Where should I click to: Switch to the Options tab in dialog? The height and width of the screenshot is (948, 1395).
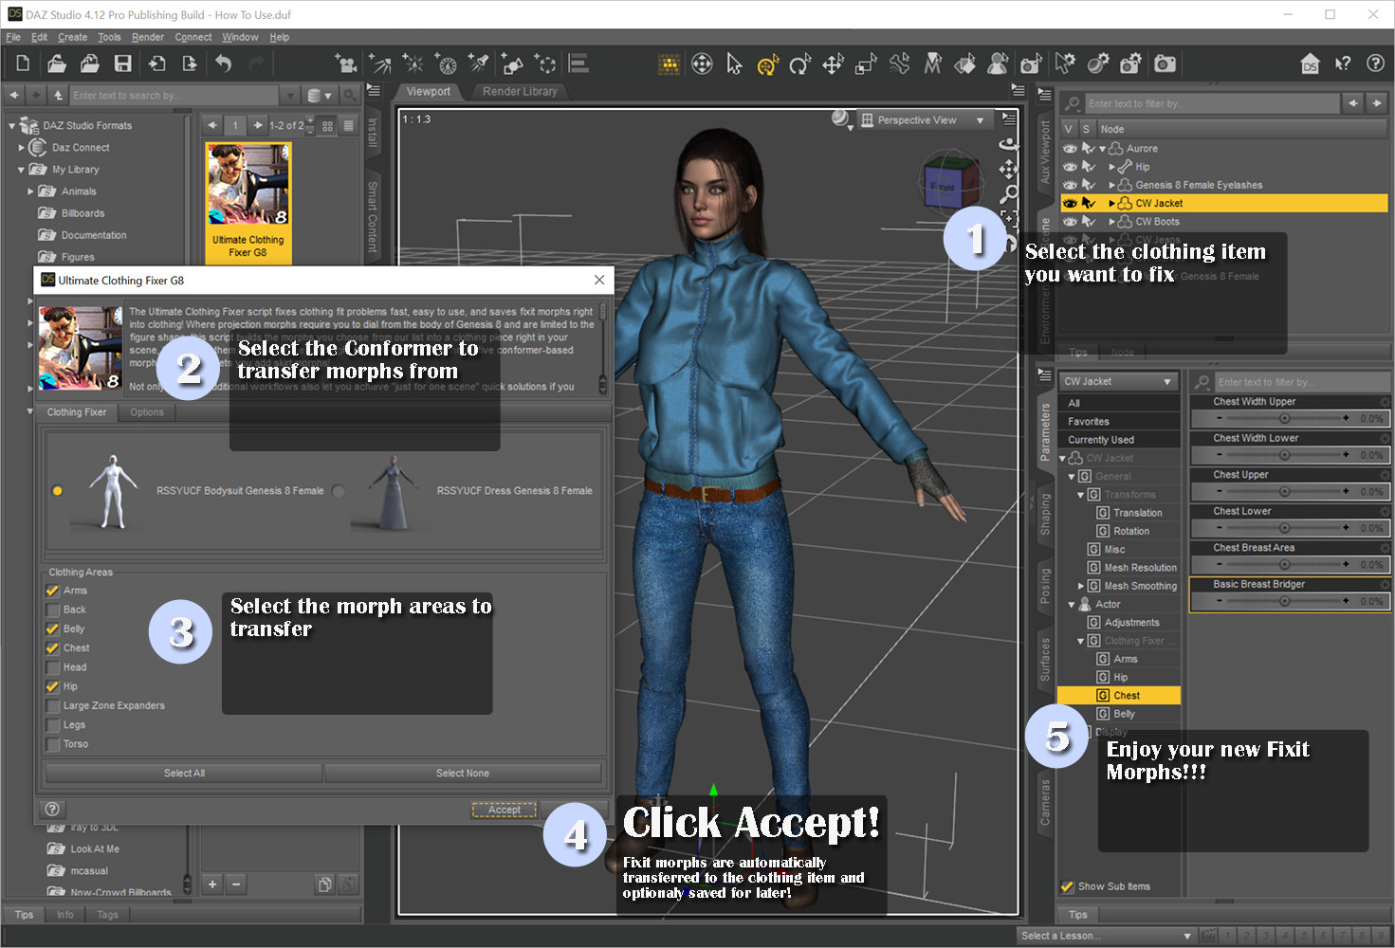pyautogui.click(x=147, y=412)
